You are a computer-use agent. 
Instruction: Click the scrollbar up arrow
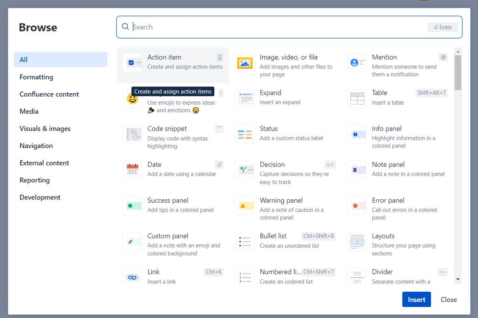click(457, 52)
